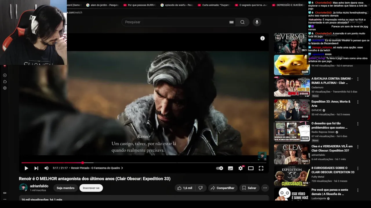
Task: Switch to 'Por que pessoas BURRAS' tab
Action: coord(140,5)
